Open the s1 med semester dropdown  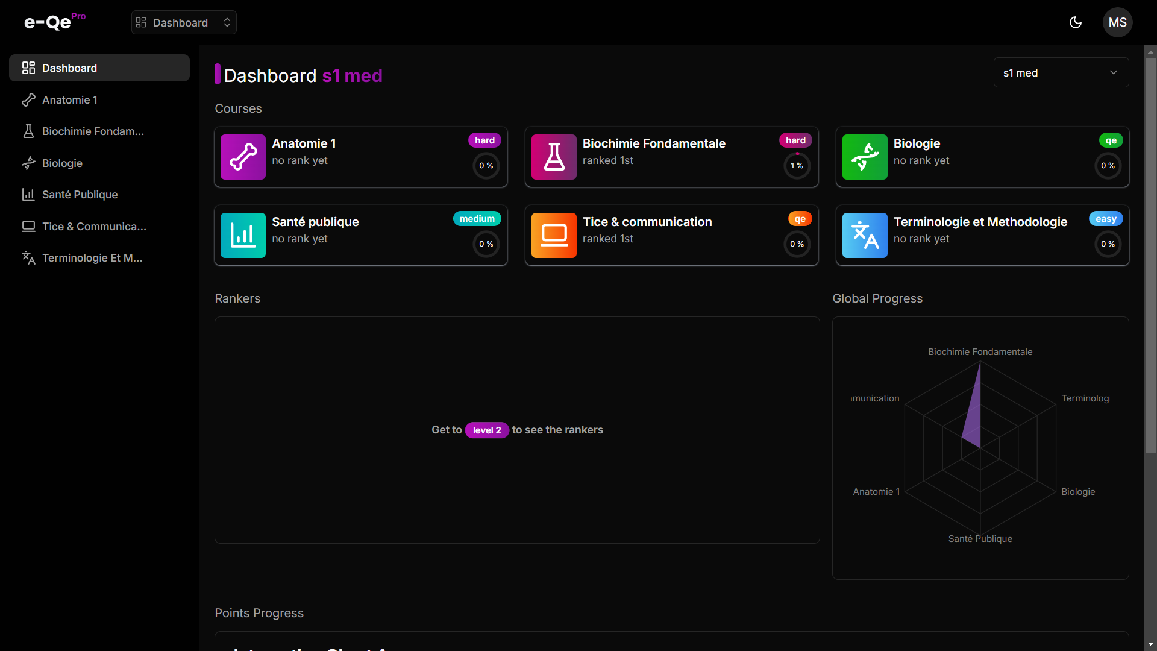(1061, 72)
